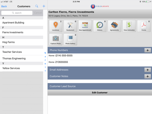Open the Agreements tile
This screenshot has width=152, height=114.
pos(114,26)
